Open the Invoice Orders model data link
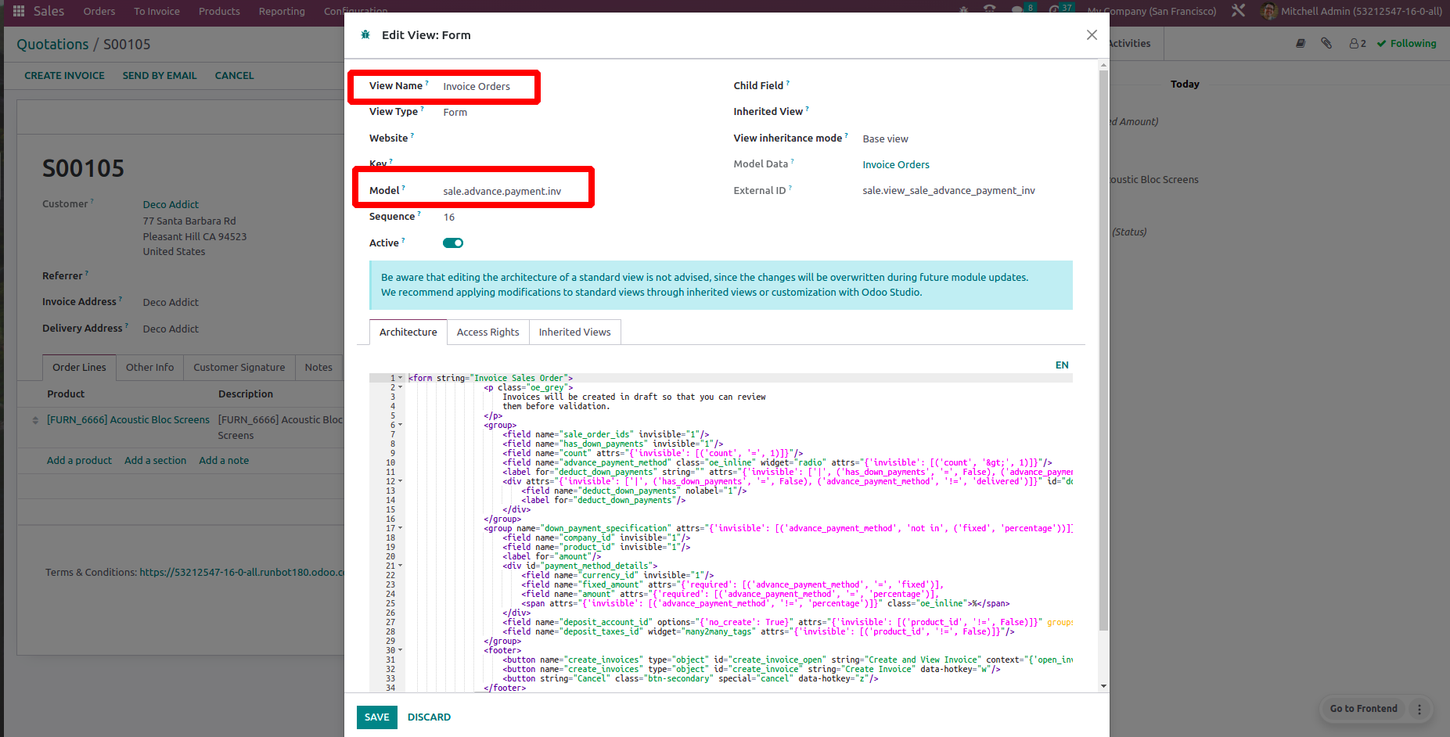 895,165
